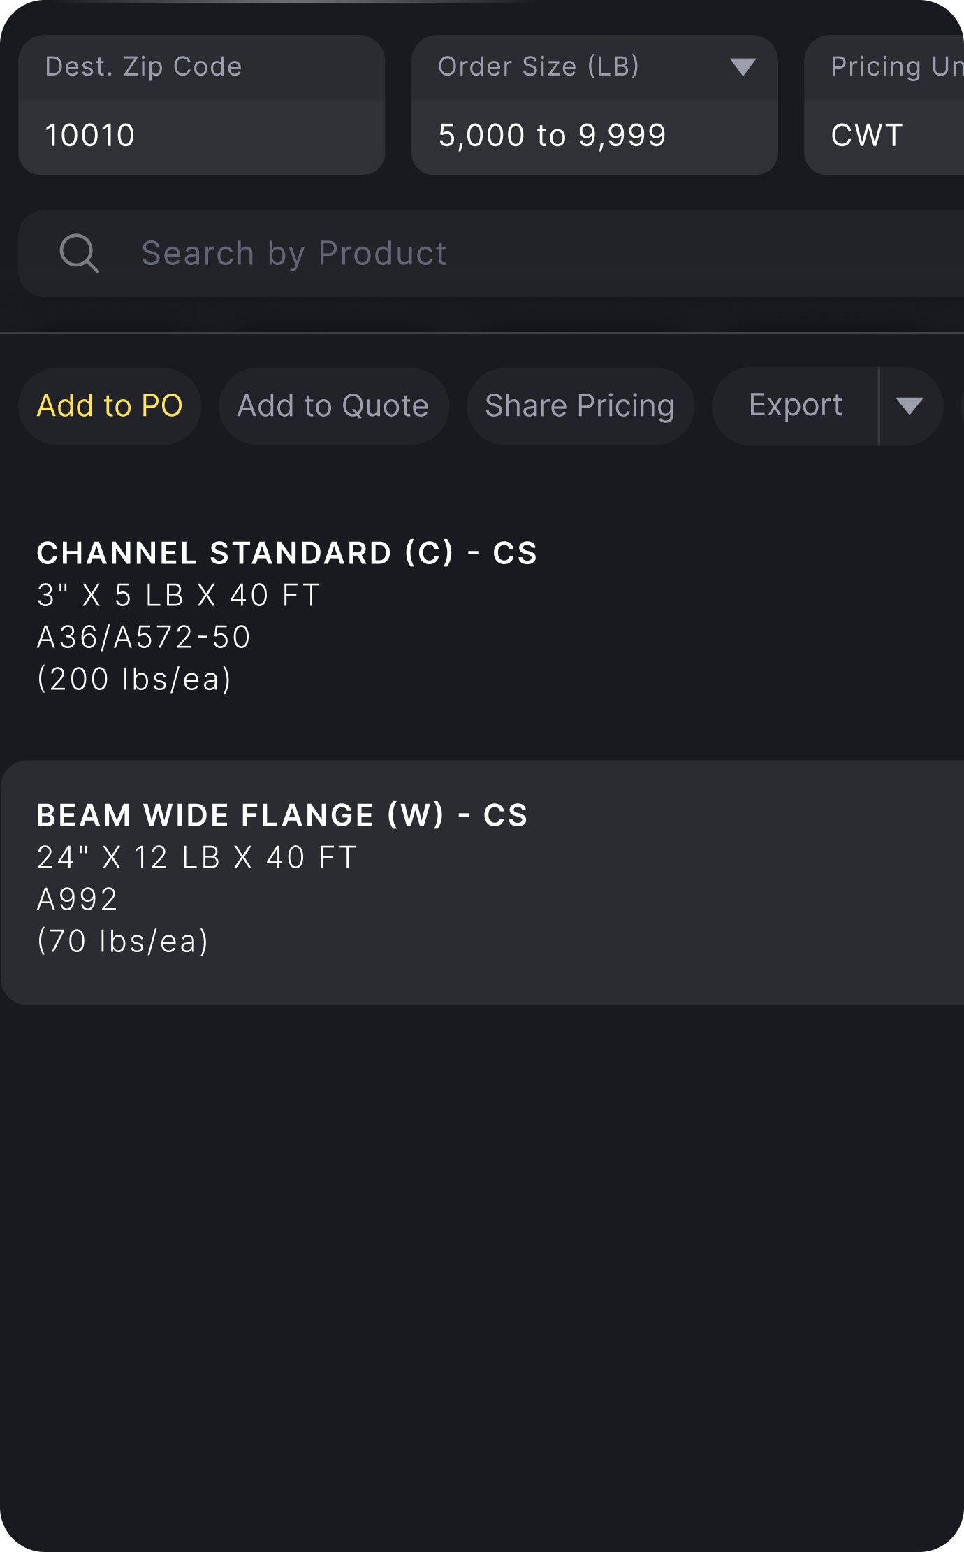Click the search magnifier icon
This screenshot has height=1552, width=964.
click(x=79, y=253)
